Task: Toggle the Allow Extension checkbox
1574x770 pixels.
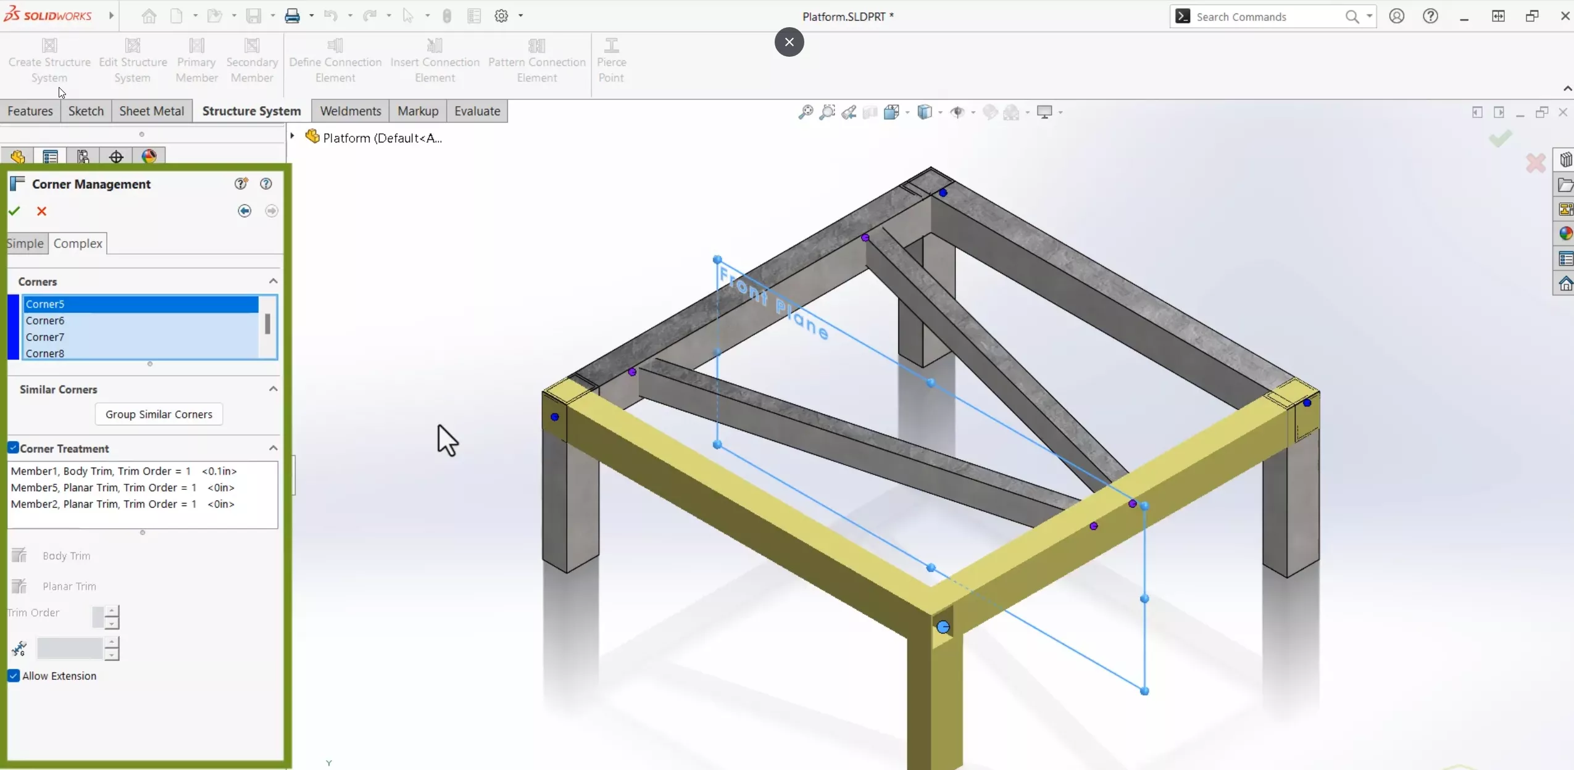Action: (x=13, y=676)
